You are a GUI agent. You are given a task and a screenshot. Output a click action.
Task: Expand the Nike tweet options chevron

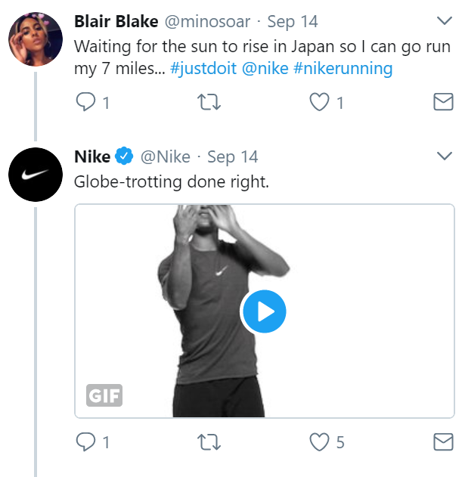pyautogui.click(x=445, y=156)
